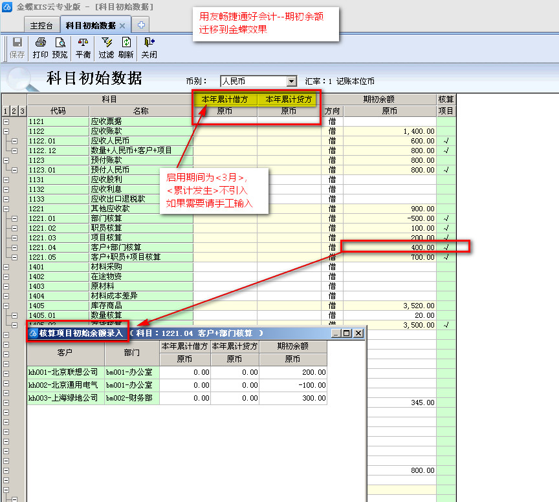Collapse the 1221 其他应收款 tree node
Screen dimensions: 559x502
click(6, 209)
